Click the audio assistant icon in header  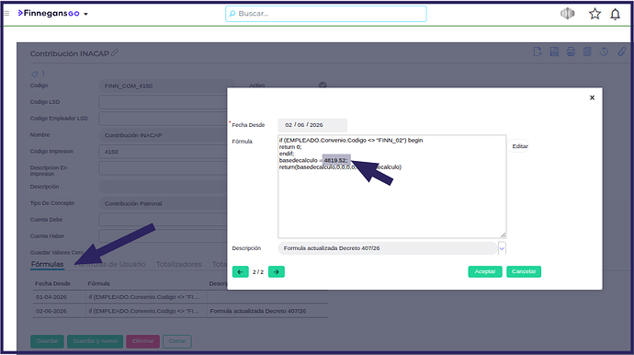[567, 14]
